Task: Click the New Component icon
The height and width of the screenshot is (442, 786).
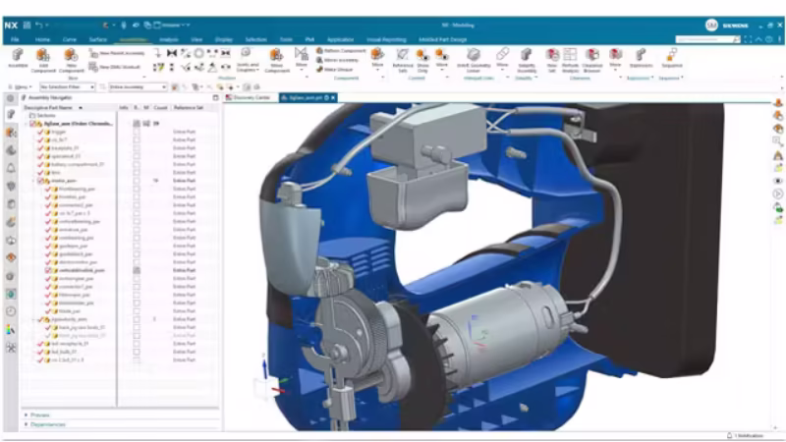Action: [x=71, y=56]
